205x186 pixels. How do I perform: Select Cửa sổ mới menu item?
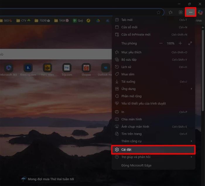tap(153, 27)
